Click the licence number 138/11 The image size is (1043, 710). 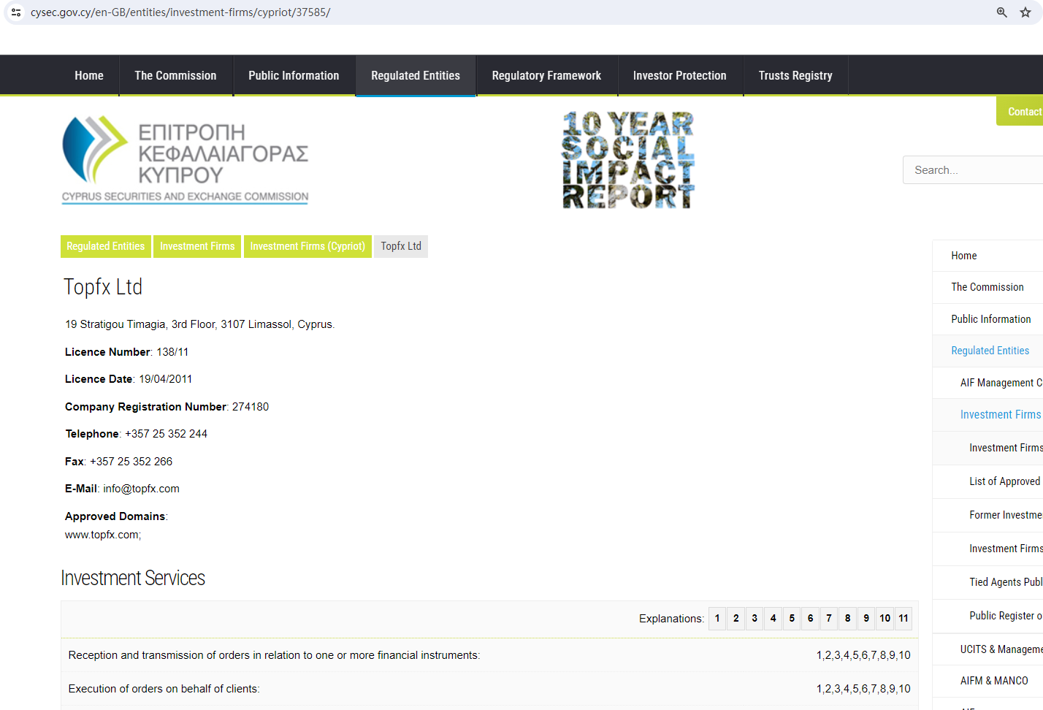click(x=172, y=352)
